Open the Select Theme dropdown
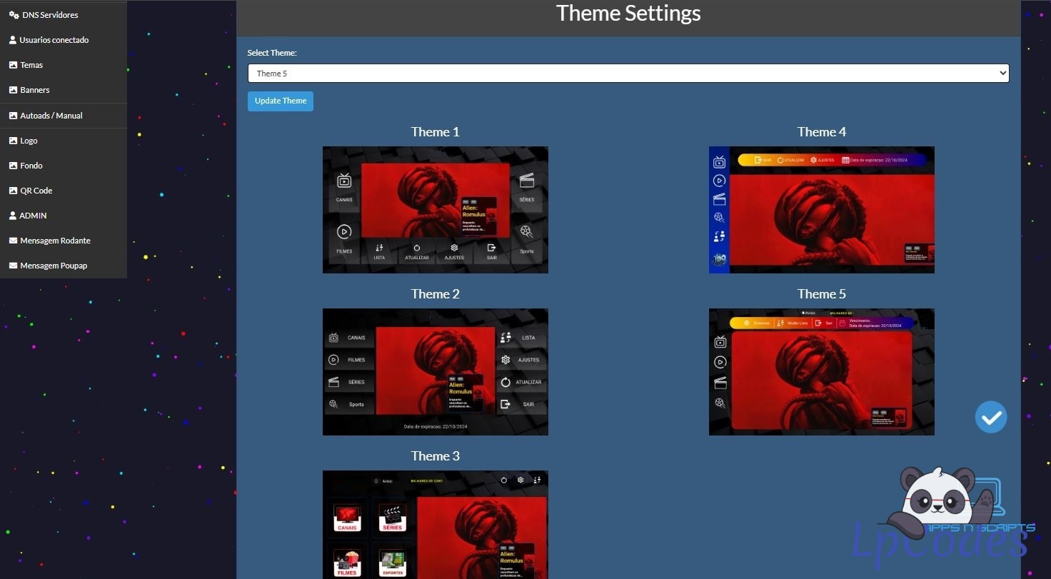Viewport: 1051px width, 579px height. coord(628,74)
